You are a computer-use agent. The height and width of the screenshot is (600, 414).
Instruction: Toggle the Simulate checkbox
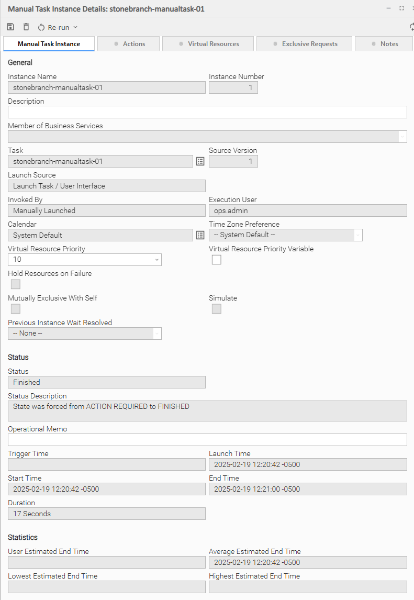[216, 309]
